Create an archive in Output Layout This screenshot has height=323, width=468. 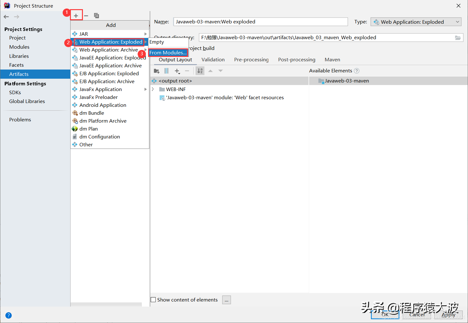pyautogui.click(x=166, y=71)
